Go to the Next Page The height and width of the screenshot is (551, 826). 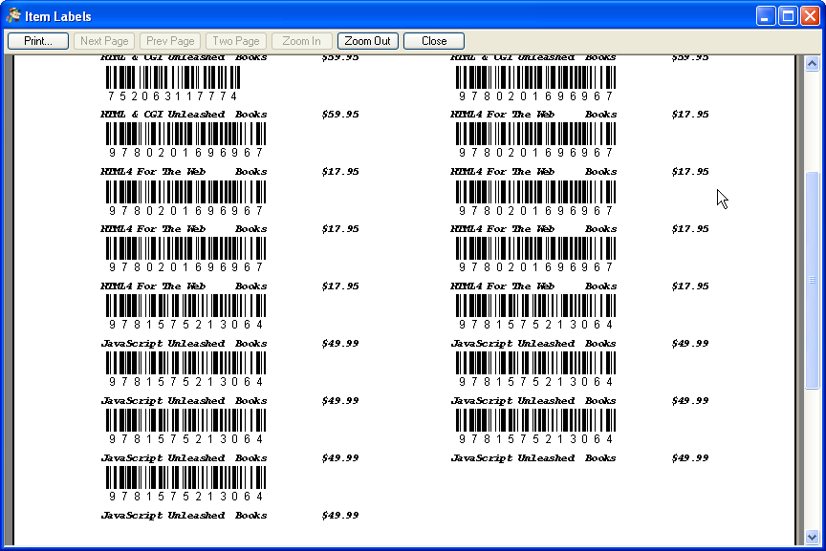pos(104,41)
